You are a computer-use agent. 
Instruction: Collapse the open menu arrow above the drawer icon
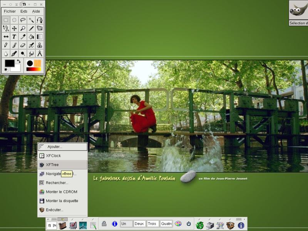point(62,219)
